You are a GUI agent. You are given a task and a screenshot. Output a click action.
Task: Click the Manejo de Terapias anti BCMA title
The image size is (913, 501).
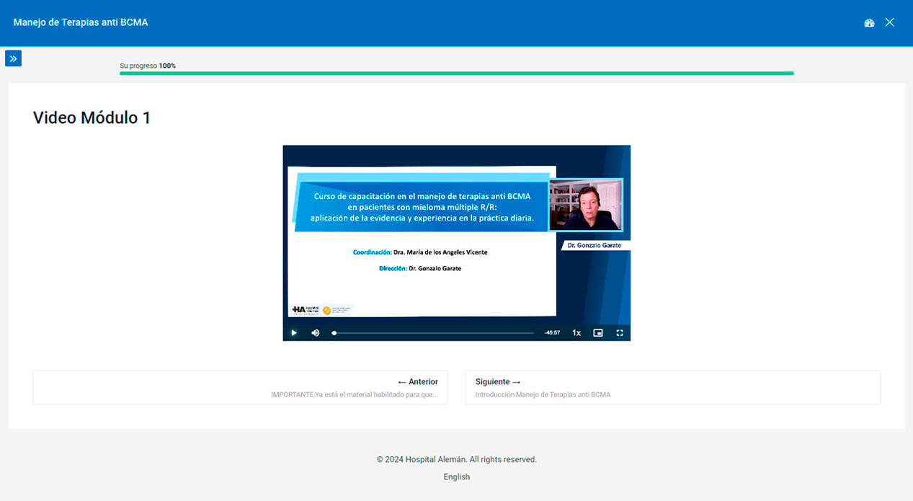tap(81, 22)
